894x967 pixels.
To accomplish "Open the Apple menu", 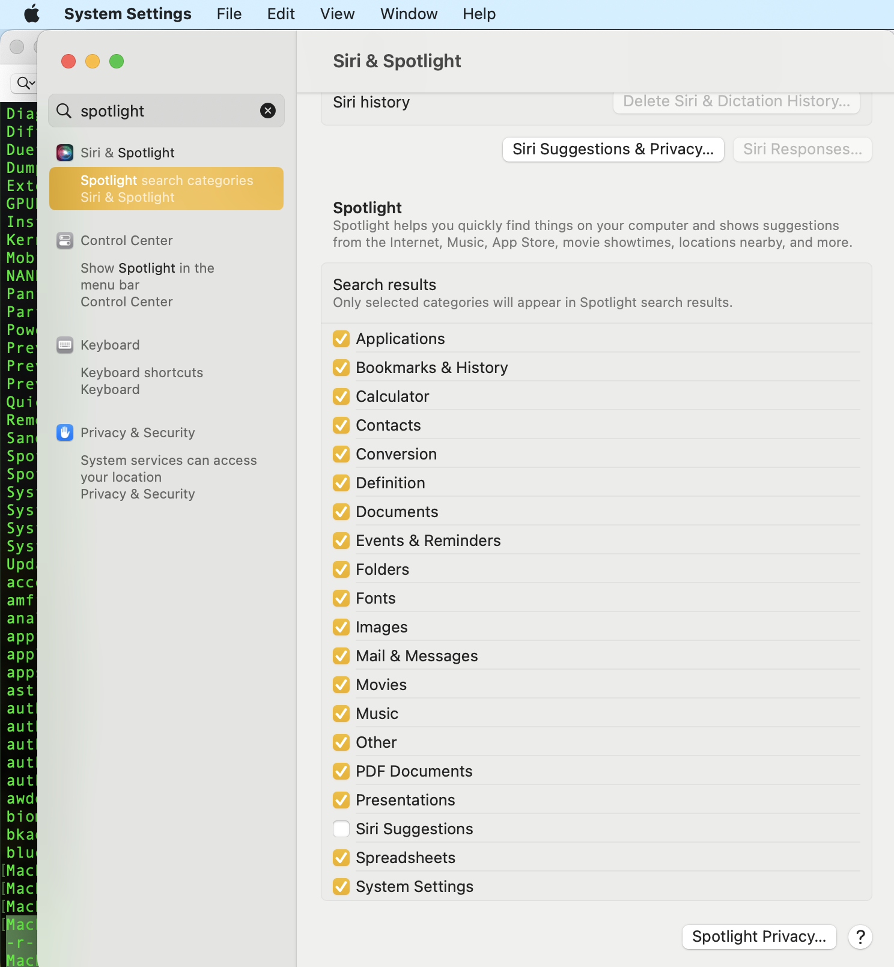I will point(32,14).
